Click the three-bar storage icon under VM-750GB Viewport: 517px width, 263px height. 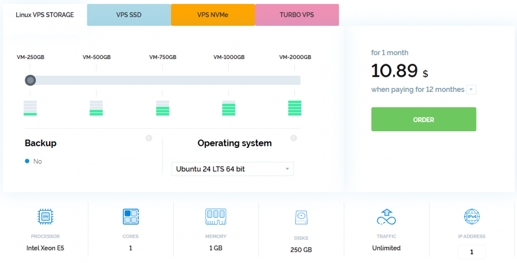(163, 108)
